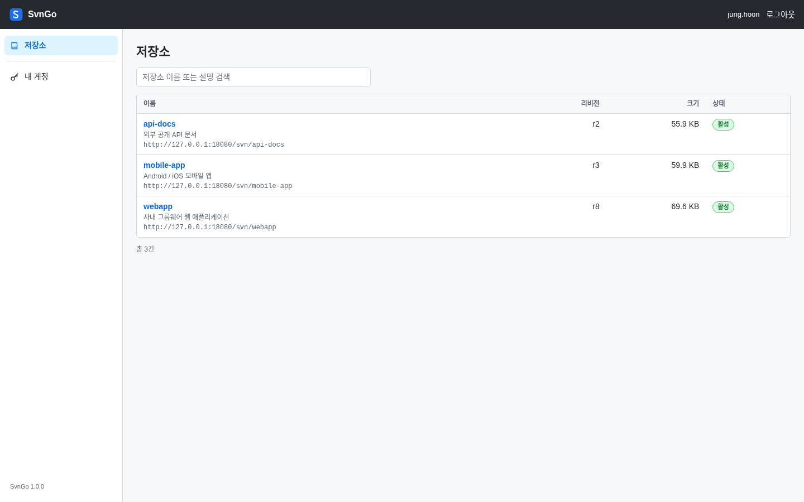The image size is (804, 502).
Task: Click the 상태 column header
Action: pyautogui.click(x=719, y=103)
